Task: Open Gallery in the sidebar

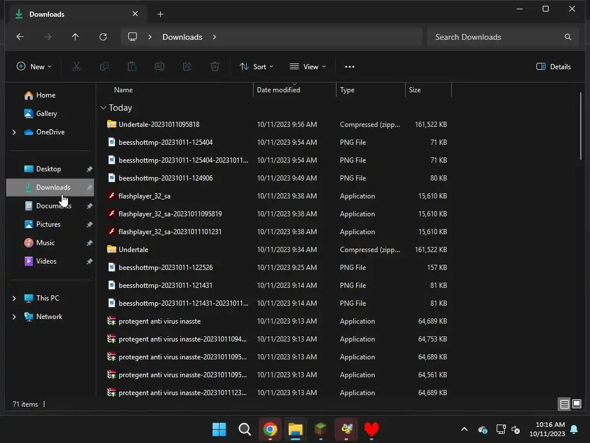Action: [x=46, y=114]
